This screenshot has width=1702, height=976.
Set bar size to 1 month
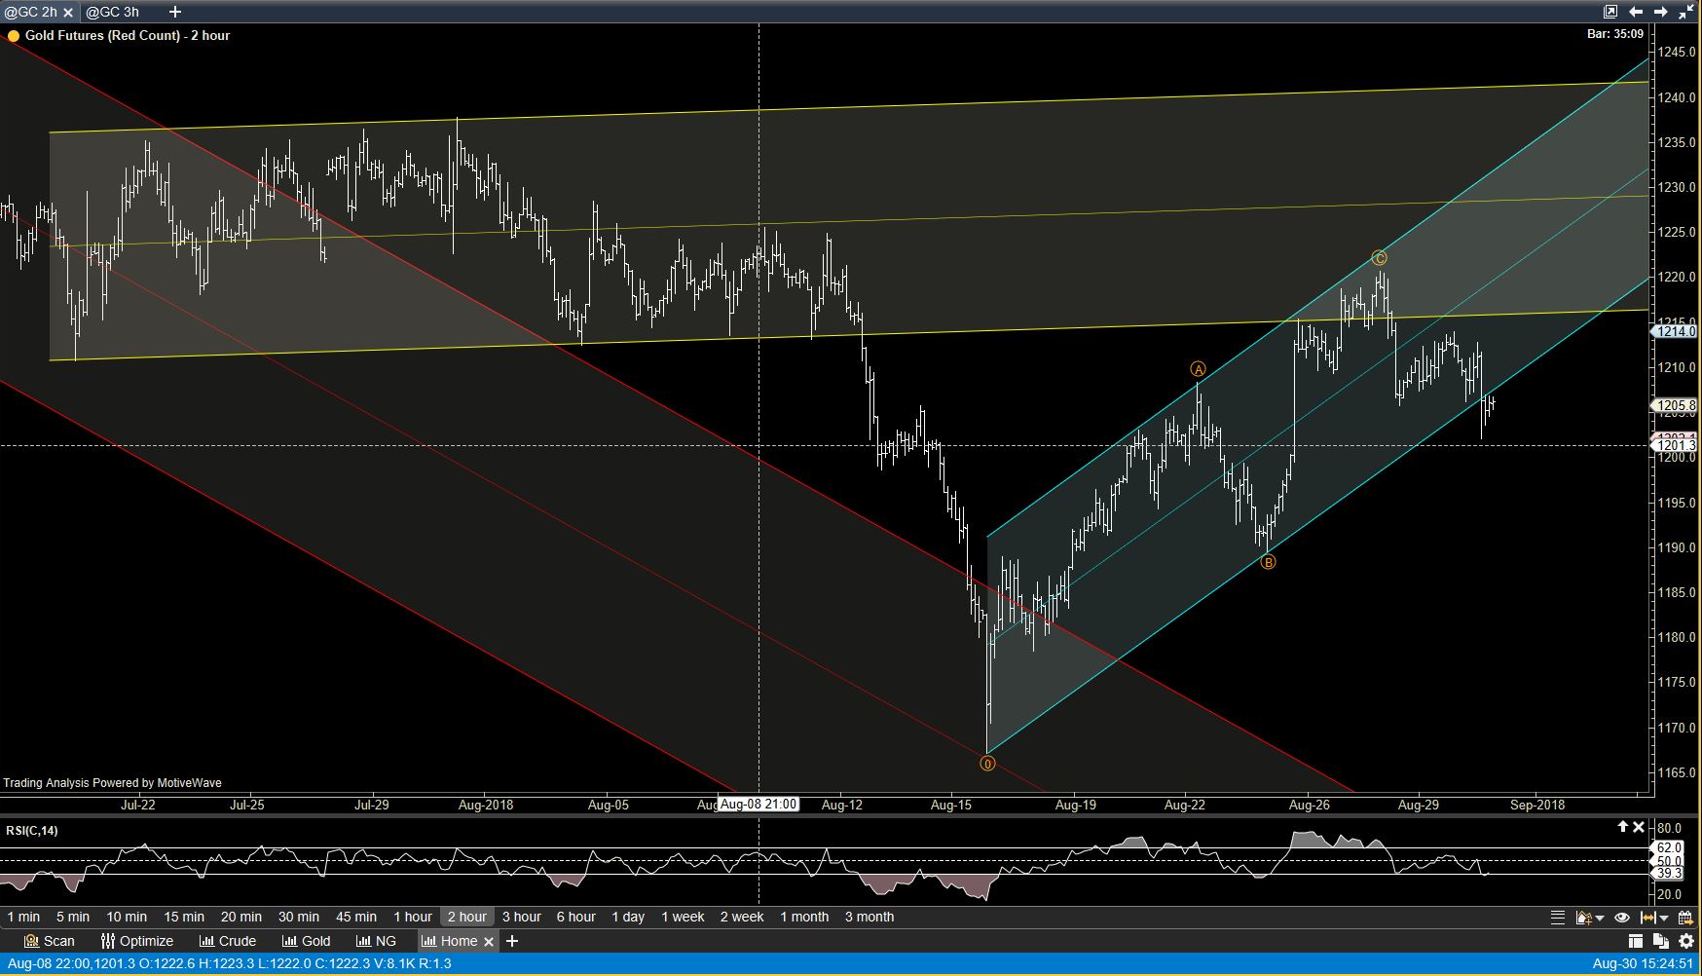click(804, 917)
